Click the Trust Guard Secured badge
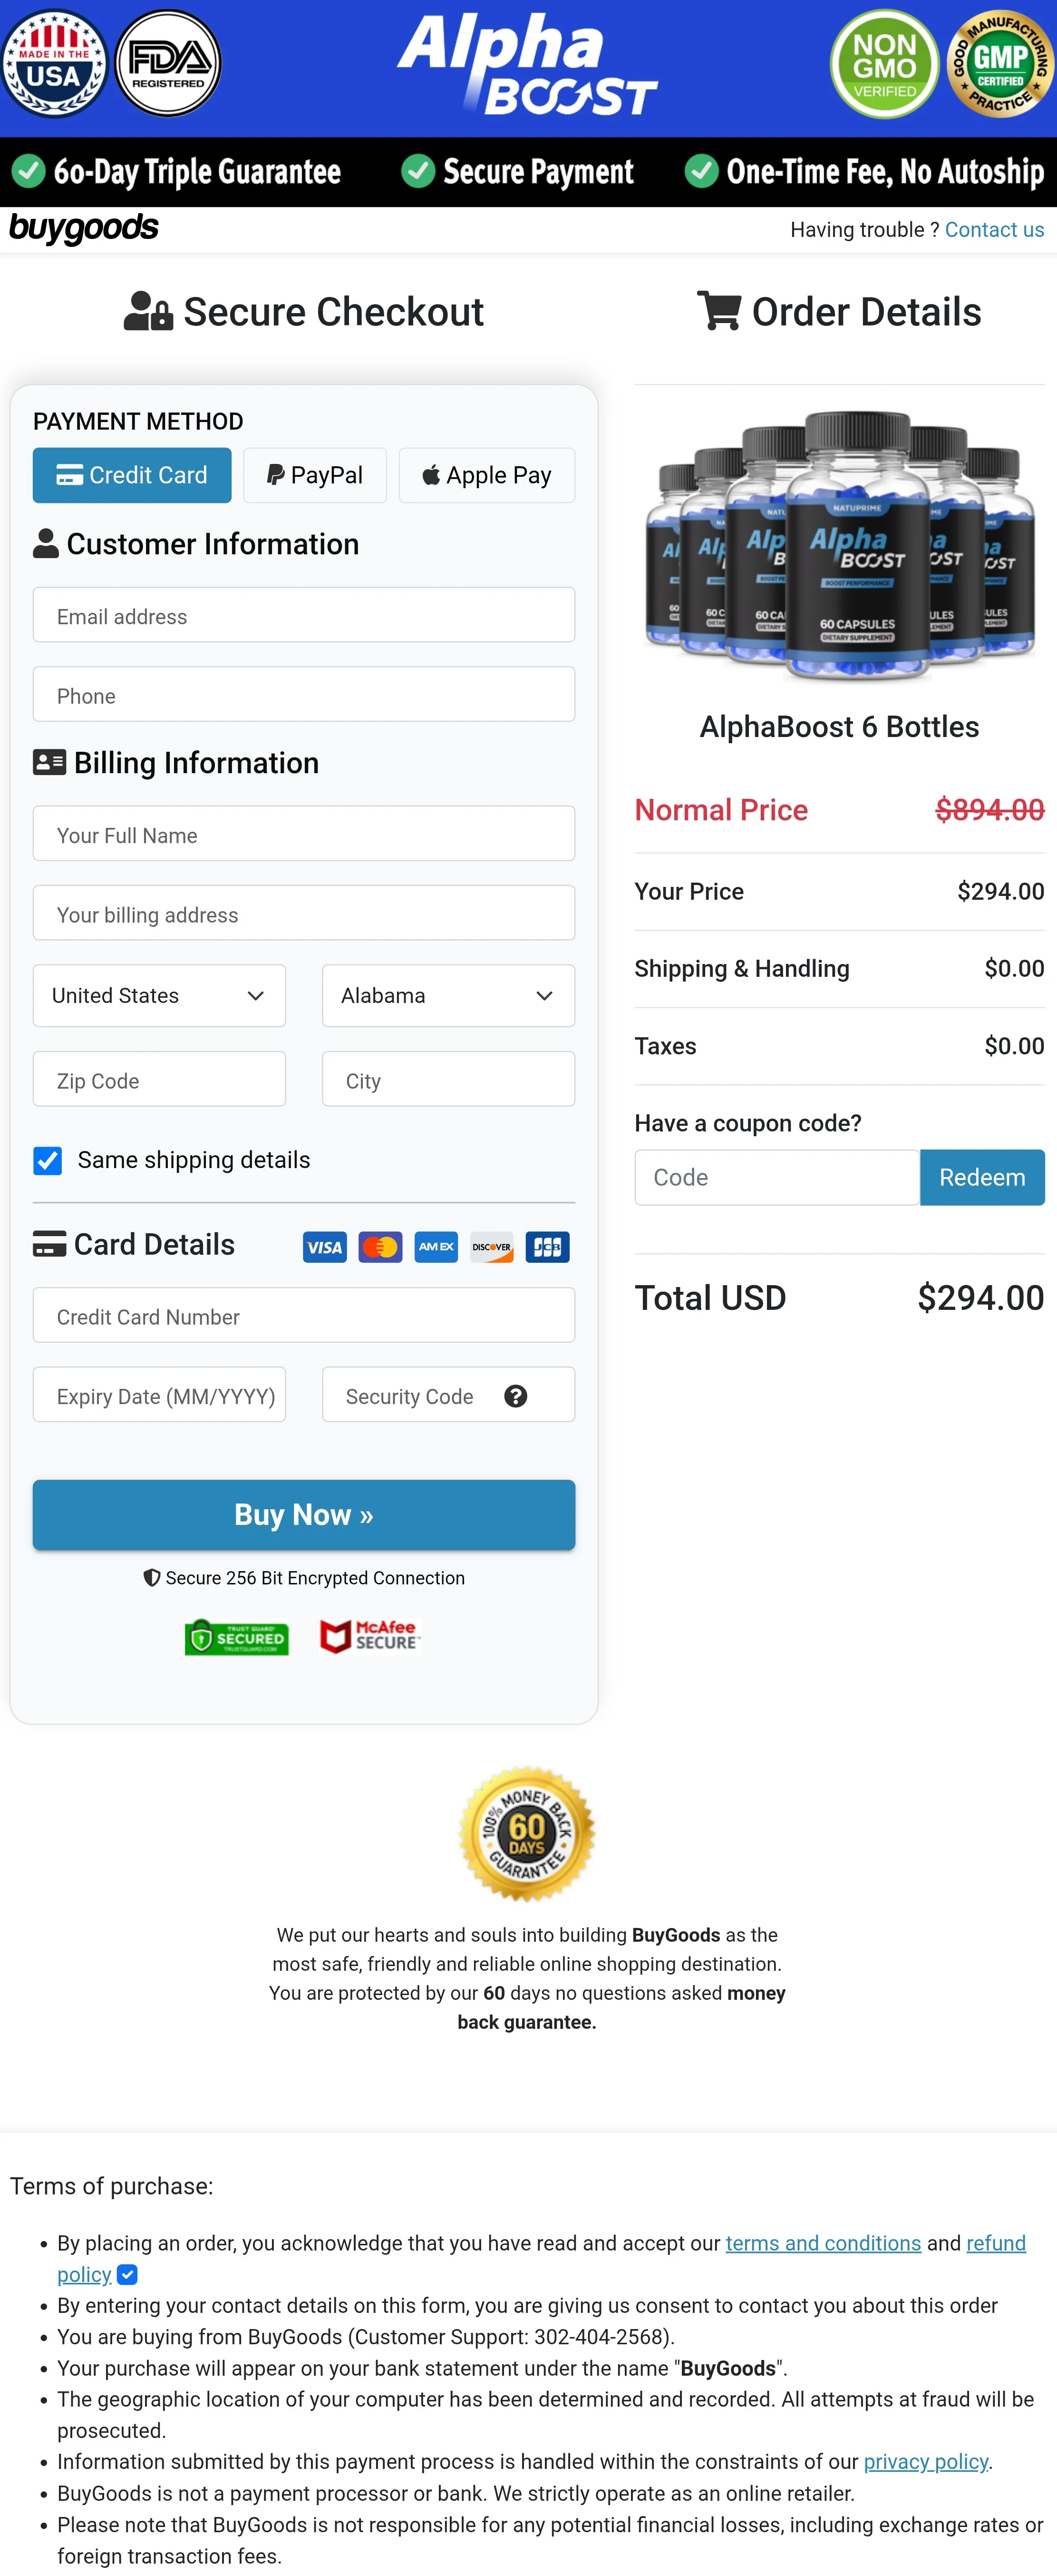 237,1637
